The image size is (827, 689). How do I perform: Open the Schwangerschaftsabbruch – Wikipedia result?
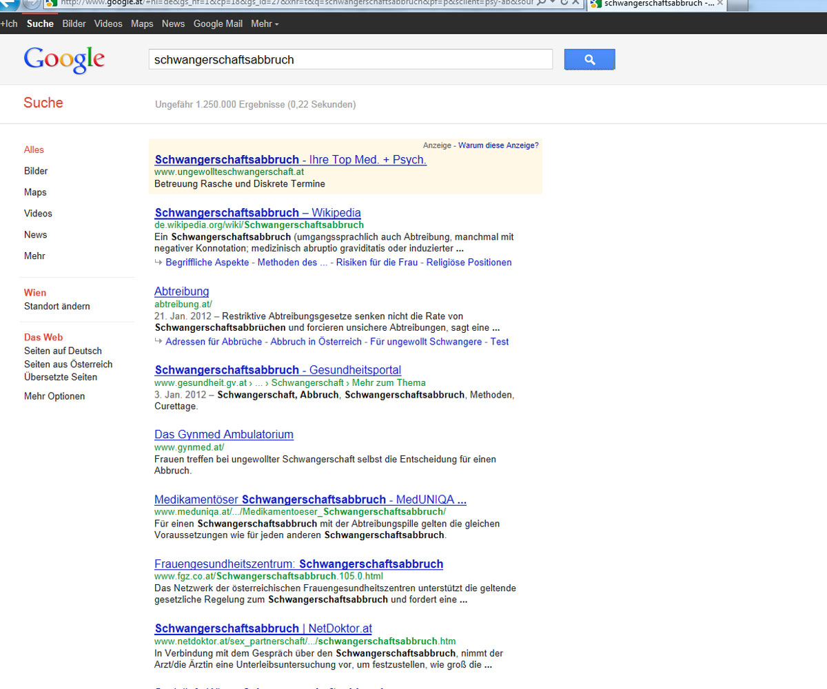258,213
